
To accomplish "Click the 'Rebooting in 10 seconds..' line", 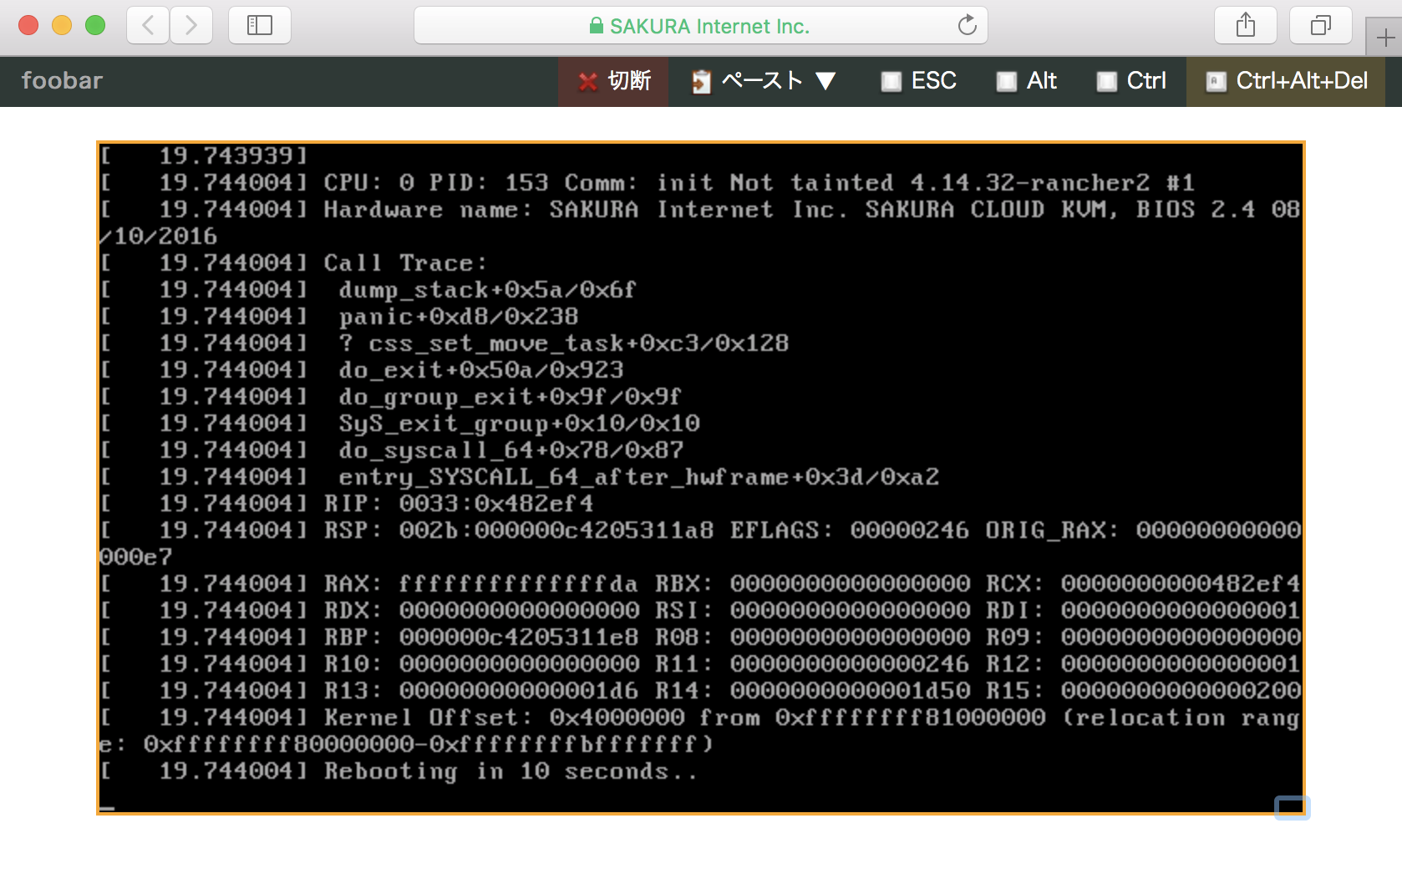I will pos(399,771).
